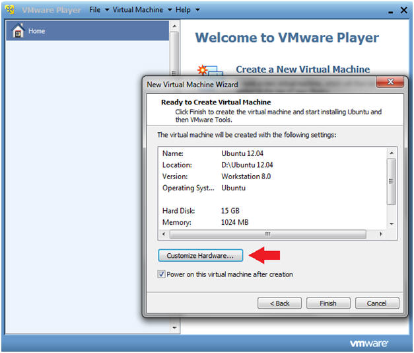Image resolution: width=414 pixels, height=353 pixels.
Task: Select the Home house icon in library
Action: (18, 30)
